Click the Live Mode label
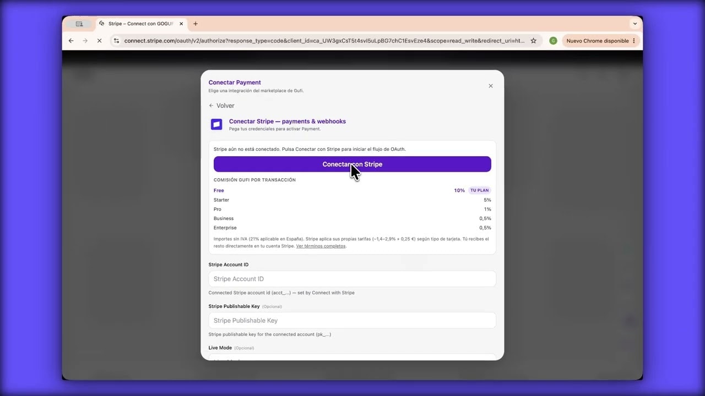 pyautogui.click(x=220, y=348)
